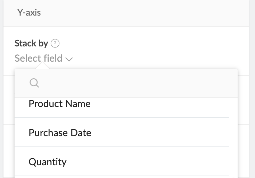Click the magnifier icon in the dropdown

[34, 83]
